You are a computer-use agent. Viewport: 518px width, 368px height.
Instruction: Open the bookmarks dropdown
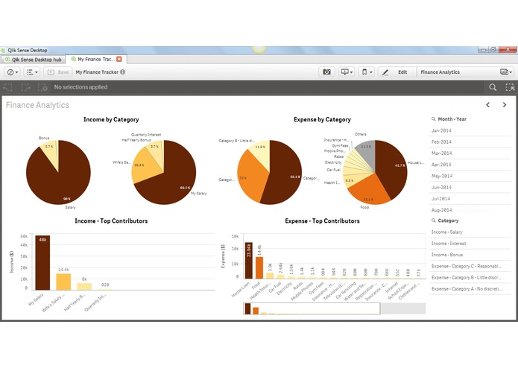point(367,72)
